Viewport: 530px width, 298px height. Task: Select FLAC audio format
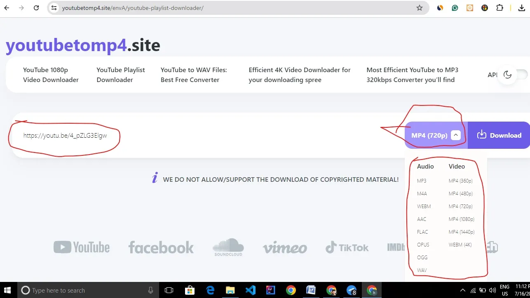422,232
